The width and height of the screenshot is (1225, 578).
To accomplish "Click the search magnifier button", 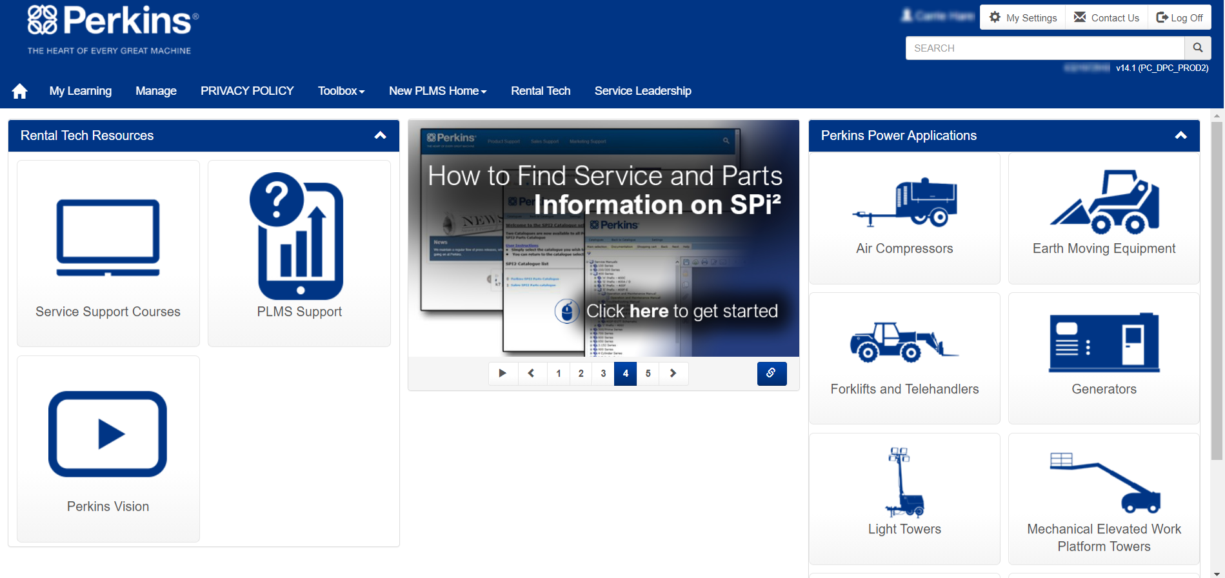I will point(1197,48).
